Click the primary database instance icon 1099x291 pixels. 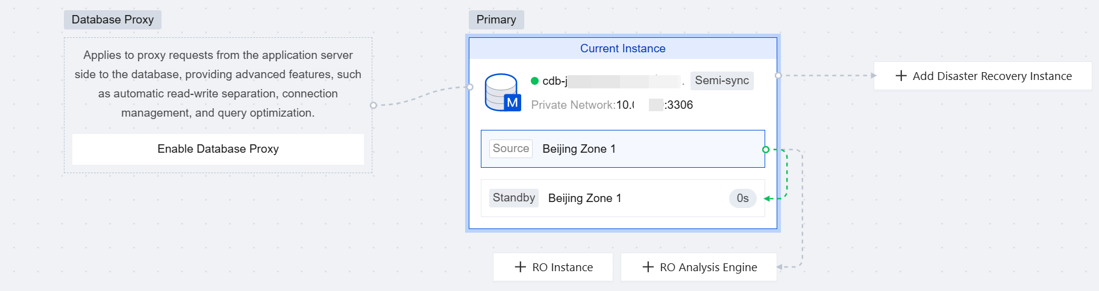[x=503, y=92]
